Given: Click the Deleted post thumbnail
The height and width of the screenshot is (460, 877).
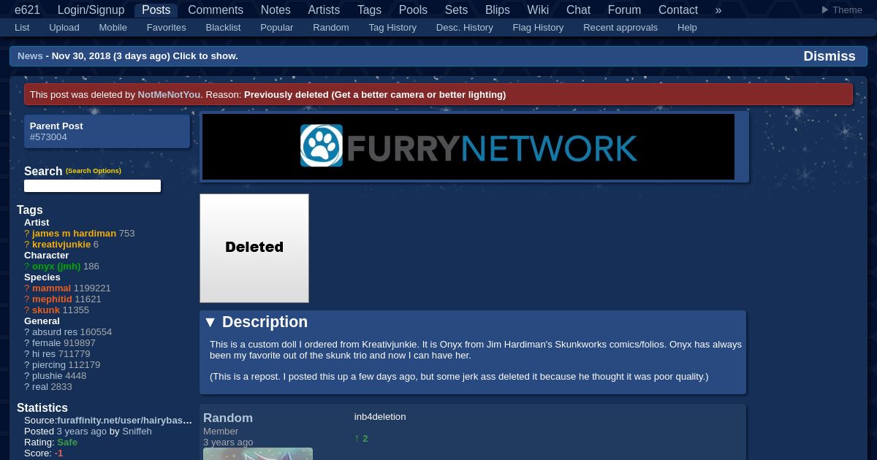Looking at the screenshot, I should point(254,248).
